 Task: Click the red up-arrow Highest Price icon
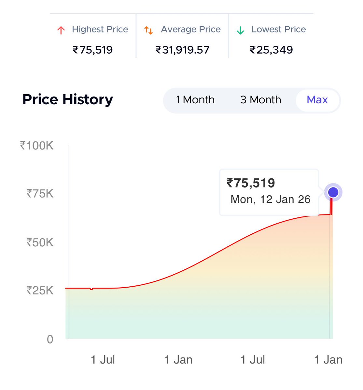pos(61,31)
